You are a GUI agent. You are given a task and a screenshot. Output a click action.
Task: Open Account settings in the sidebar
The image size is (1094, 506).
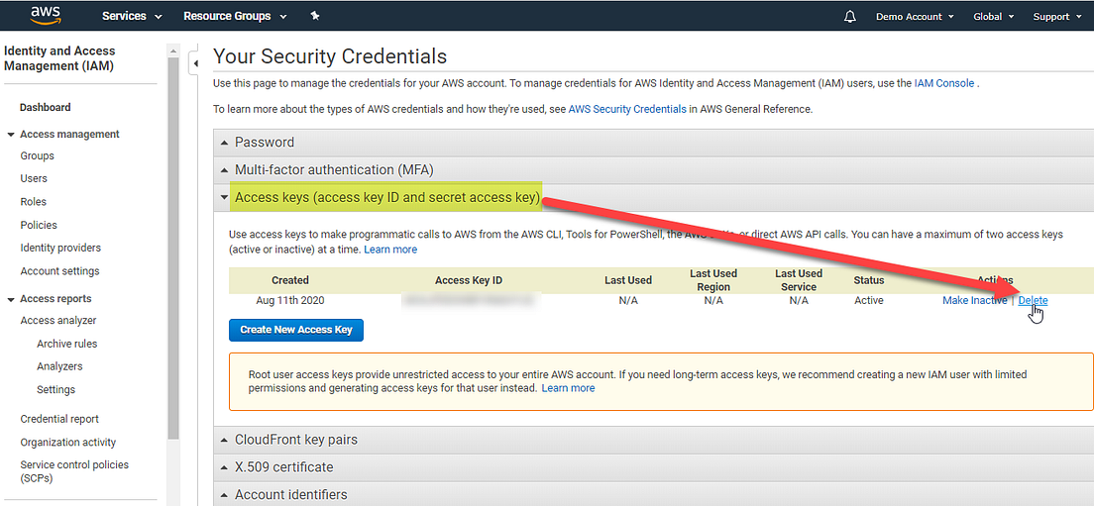point(60,271)
